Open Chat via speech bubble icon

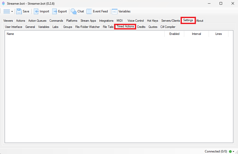[x=74, y=11]
